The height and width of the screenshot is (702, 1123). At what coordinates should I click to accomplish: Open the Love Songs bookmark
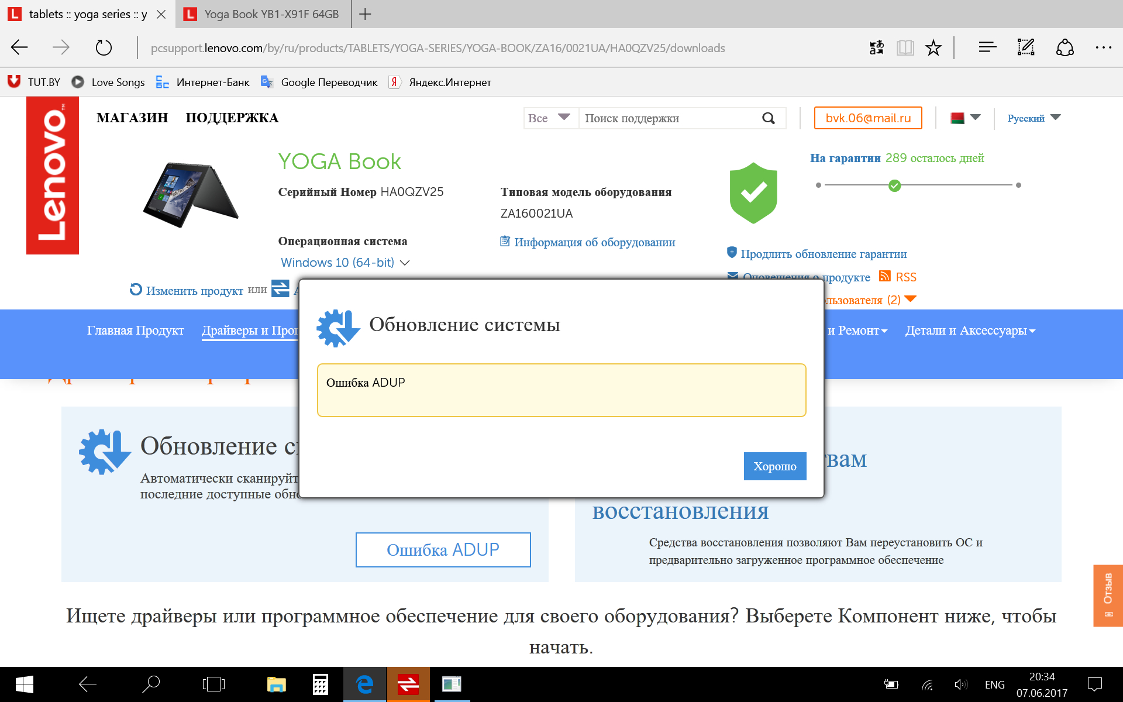pos(108,82)
